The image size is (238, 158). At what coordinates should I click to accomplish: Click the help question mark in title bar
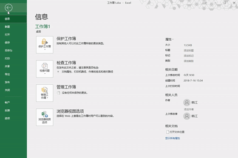click(206, 3)
